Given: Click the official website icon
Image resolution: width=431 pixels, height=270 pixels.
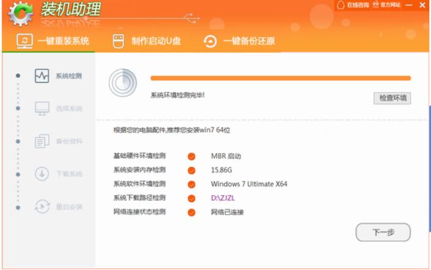Looking at the screenshot, I should point(375,5).
